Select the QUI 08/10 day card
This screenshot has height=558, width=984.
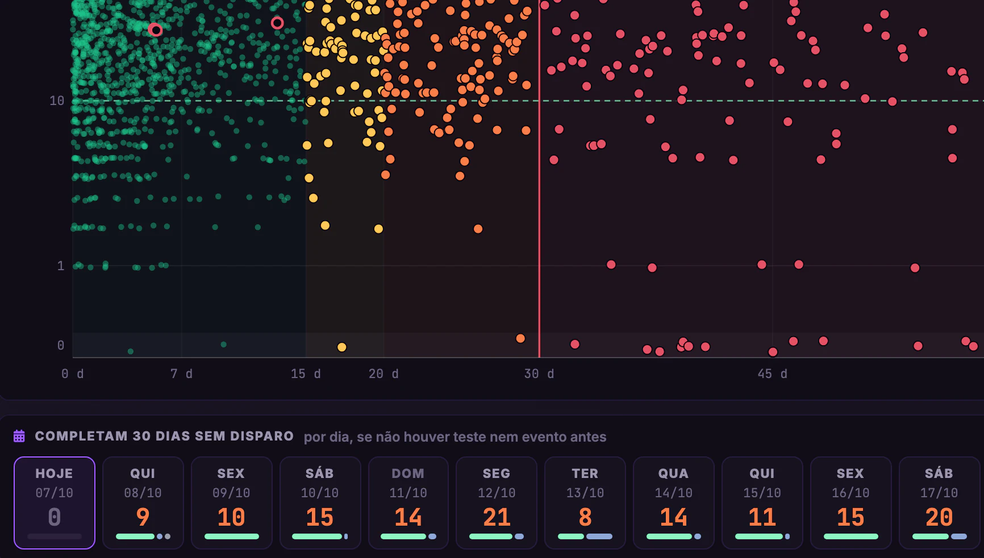tap(143, 503)
